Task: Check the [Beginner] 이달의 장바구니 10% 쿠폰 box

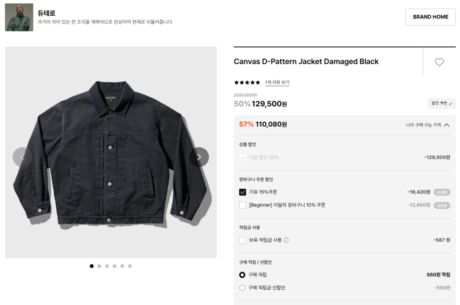Action: pyautogui.click(x=242, y=205)
